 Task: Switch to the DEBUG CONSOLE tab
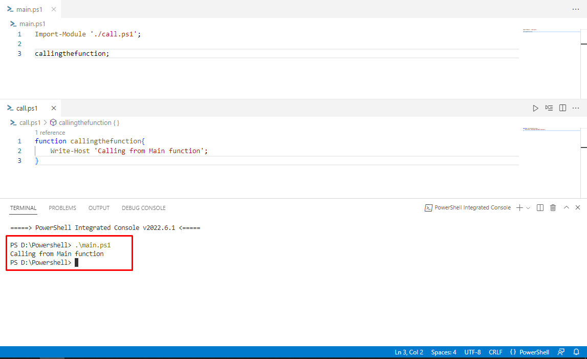coord(143,208)
